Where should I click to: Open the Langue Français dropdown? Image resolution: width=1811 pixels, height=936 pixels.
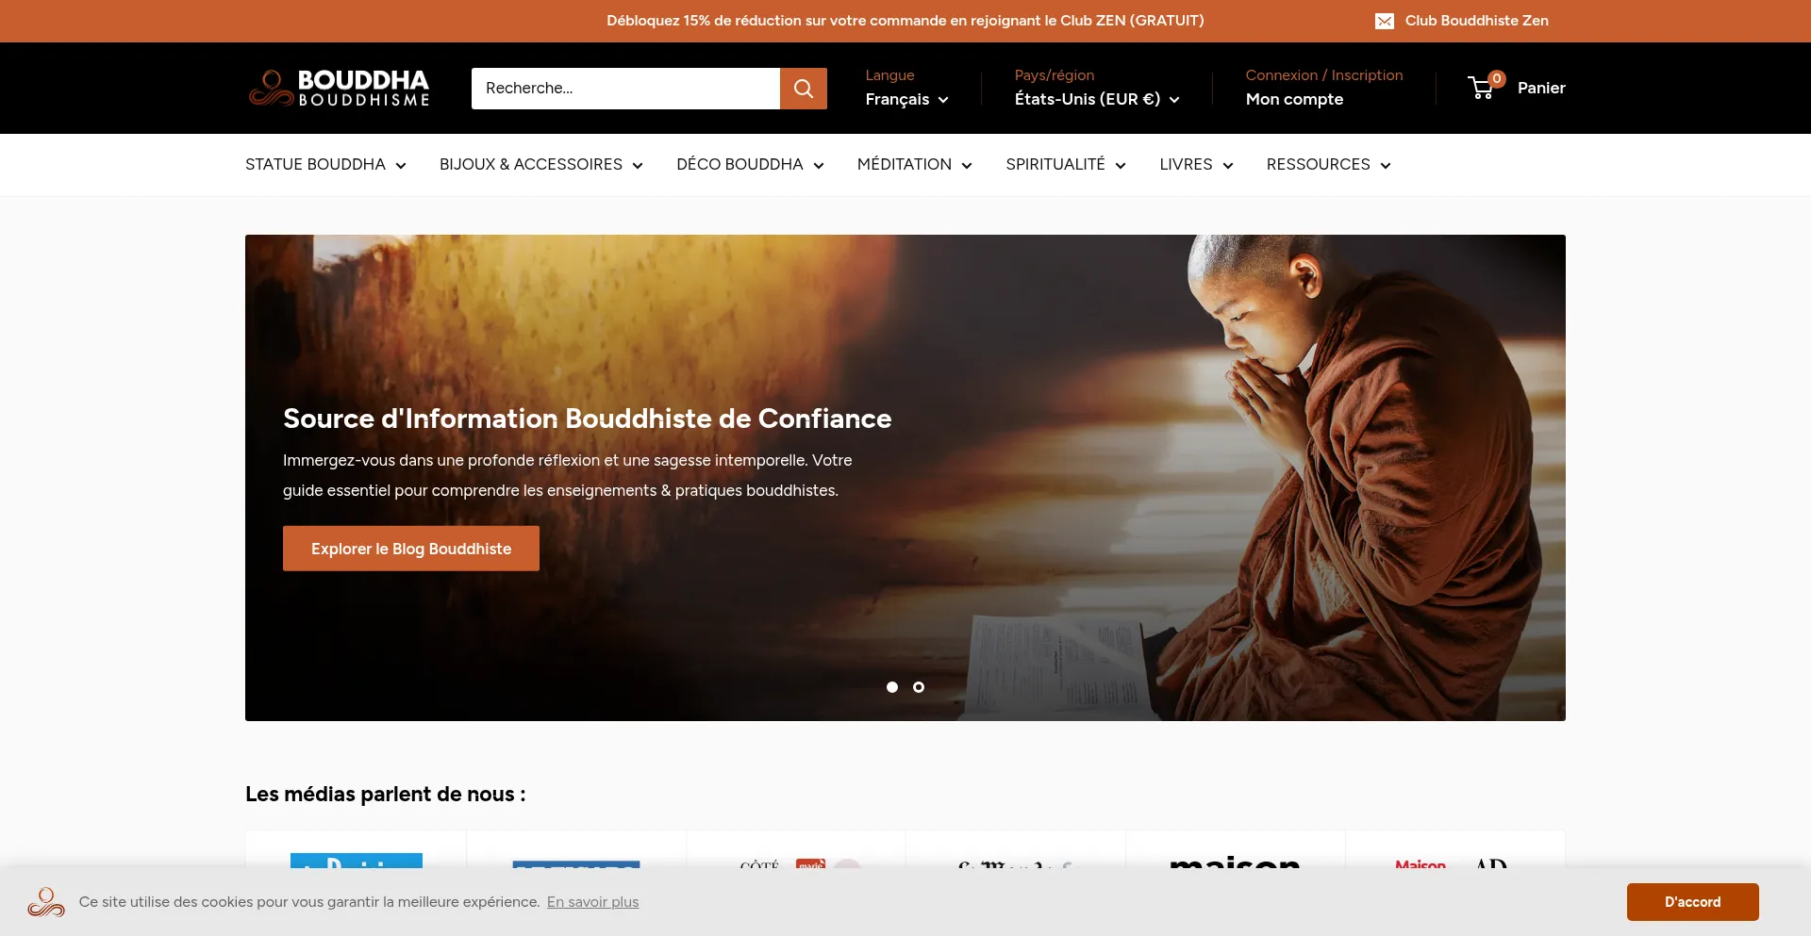[907, 99]
